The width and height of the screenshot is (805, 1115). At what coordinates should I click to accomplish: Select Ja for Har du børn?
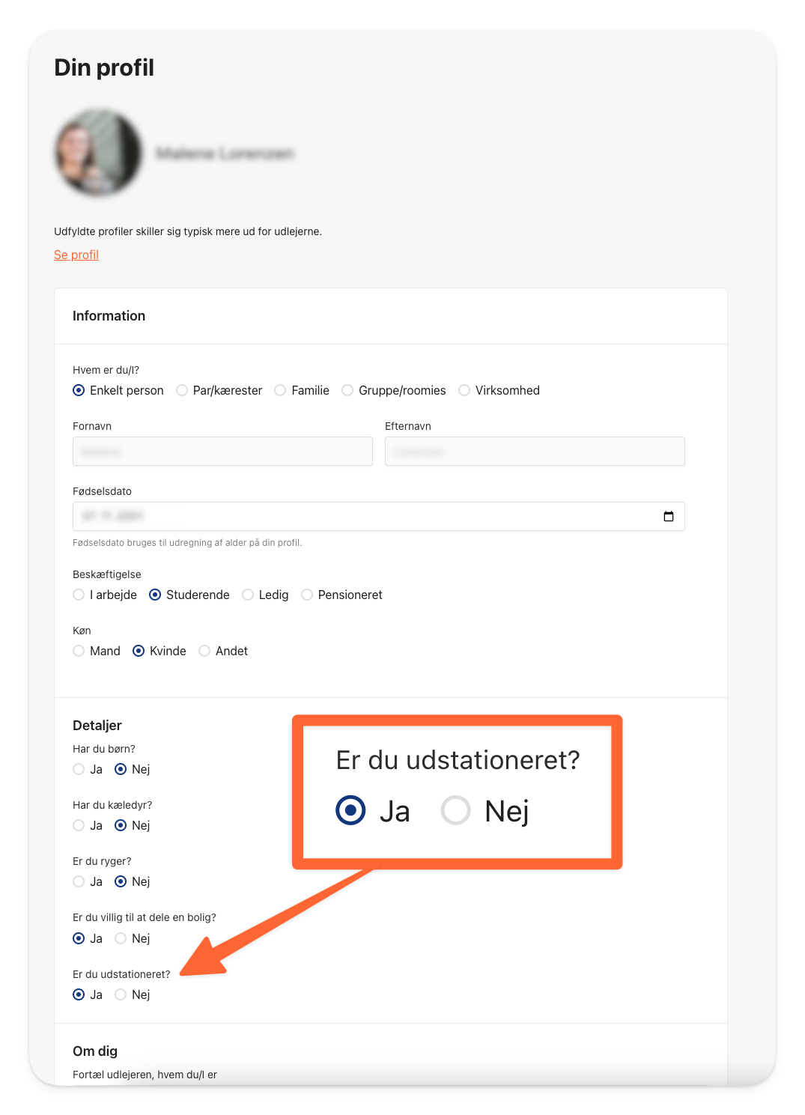79,769
